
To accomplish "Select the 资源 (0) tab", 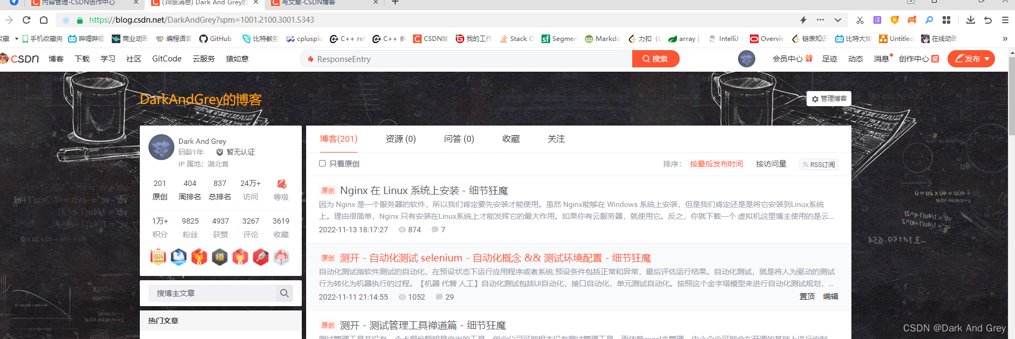I will (401, 139).
